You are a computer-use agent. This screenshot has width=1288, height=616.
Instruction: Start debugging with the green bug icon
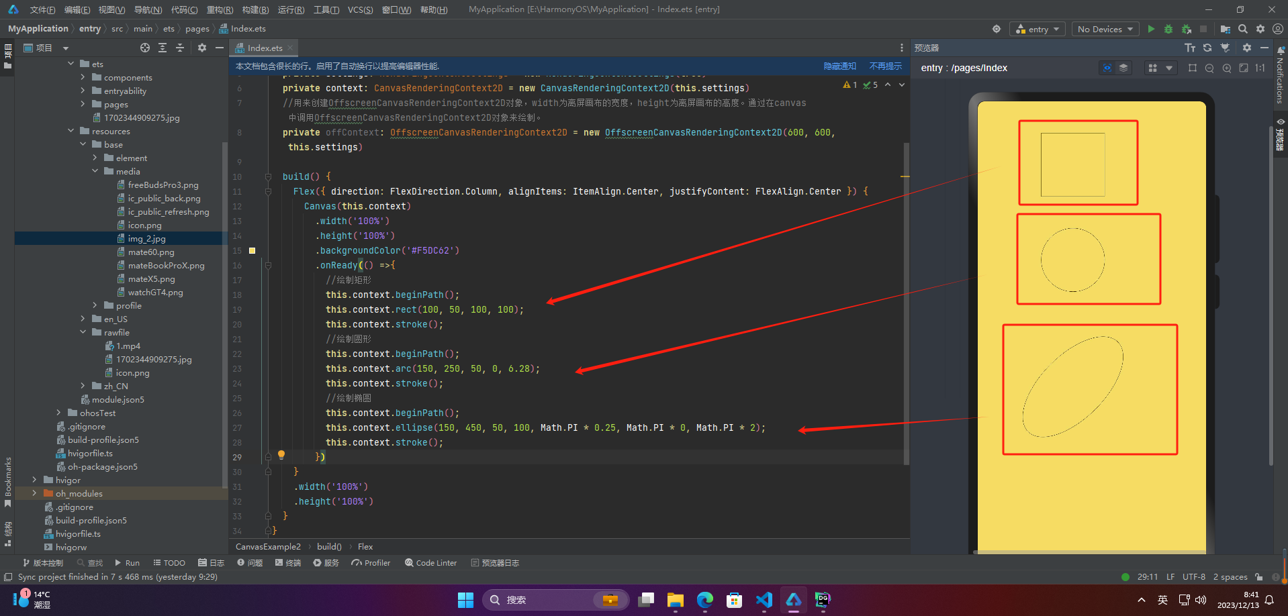pos(1168,29)
